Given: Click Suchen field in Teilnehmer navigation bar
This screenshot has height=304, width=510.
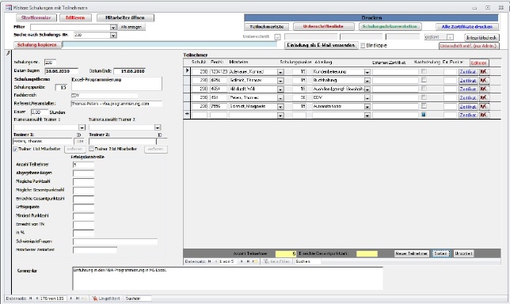Looking at the screenshot, I should point(308,261).
